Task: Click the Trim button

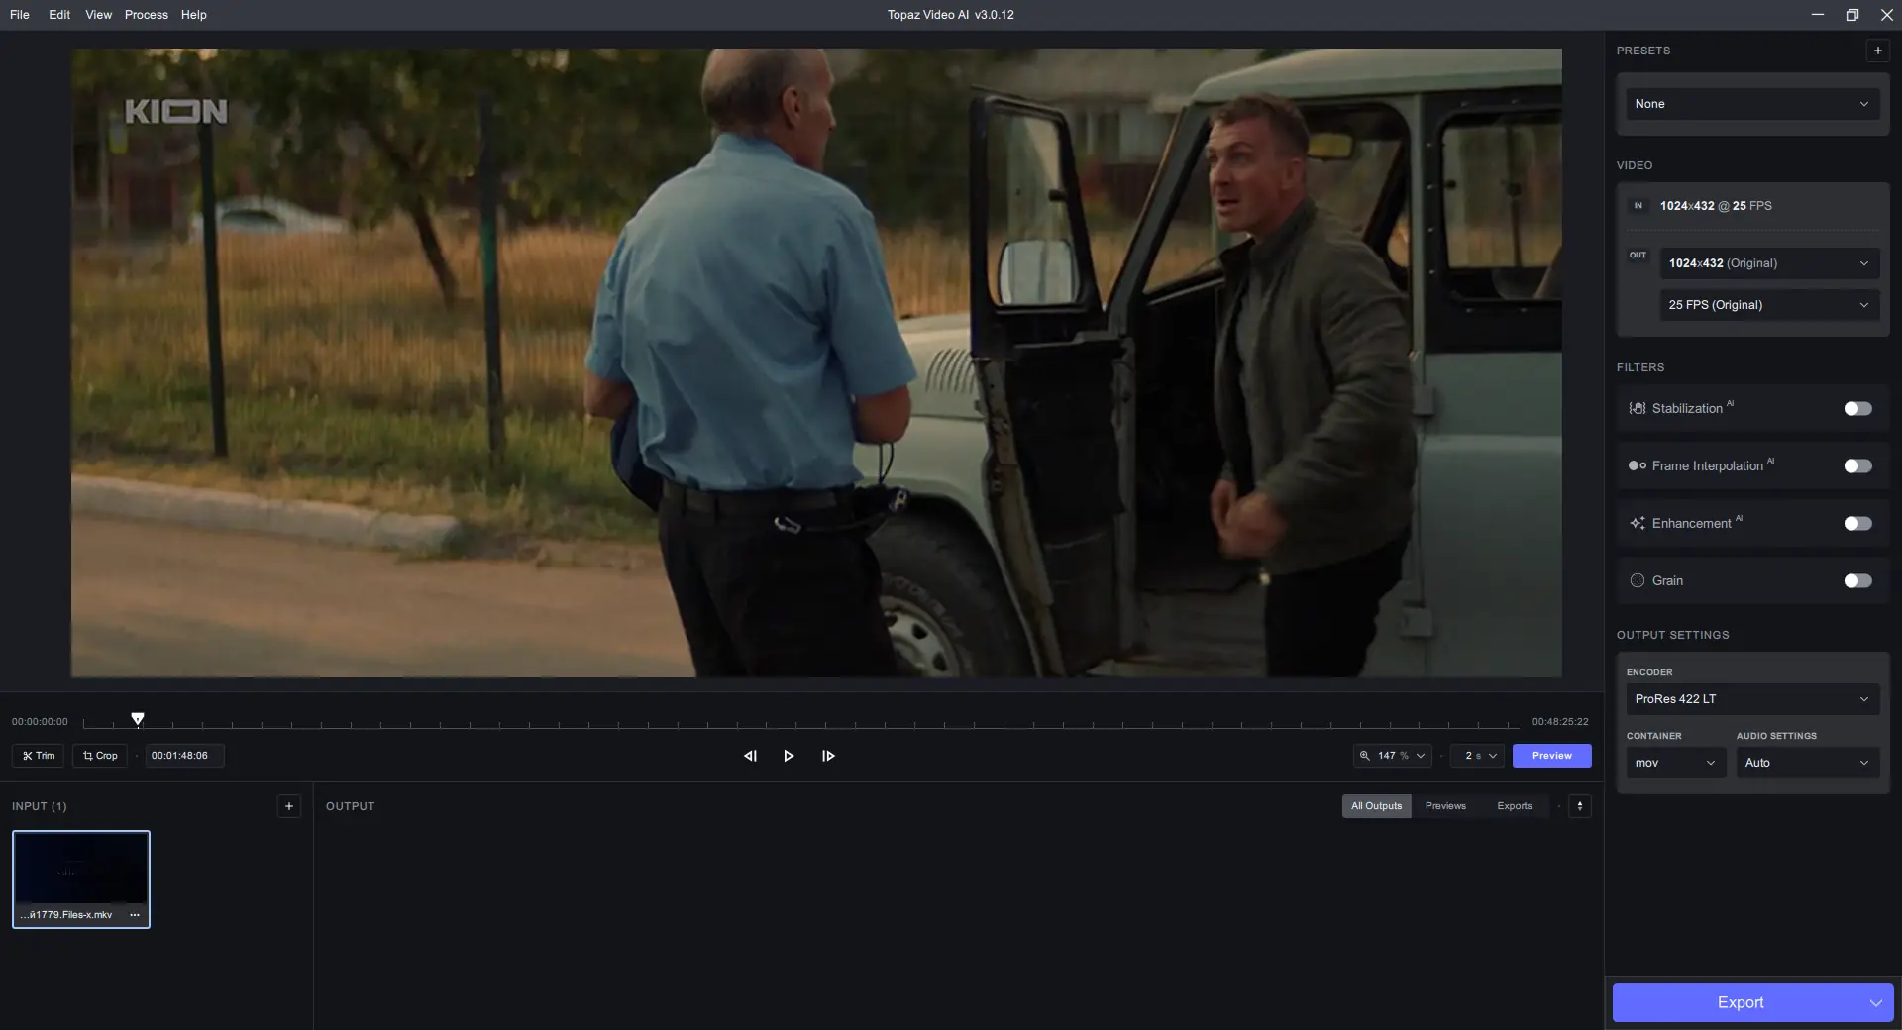Action: point(39,756)
